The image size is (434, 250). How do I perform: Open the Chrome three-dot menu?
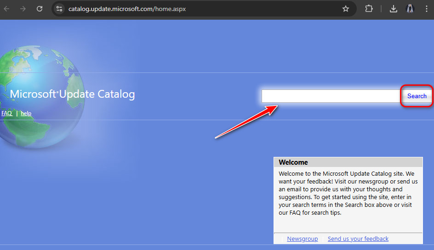tap(426, 9)
